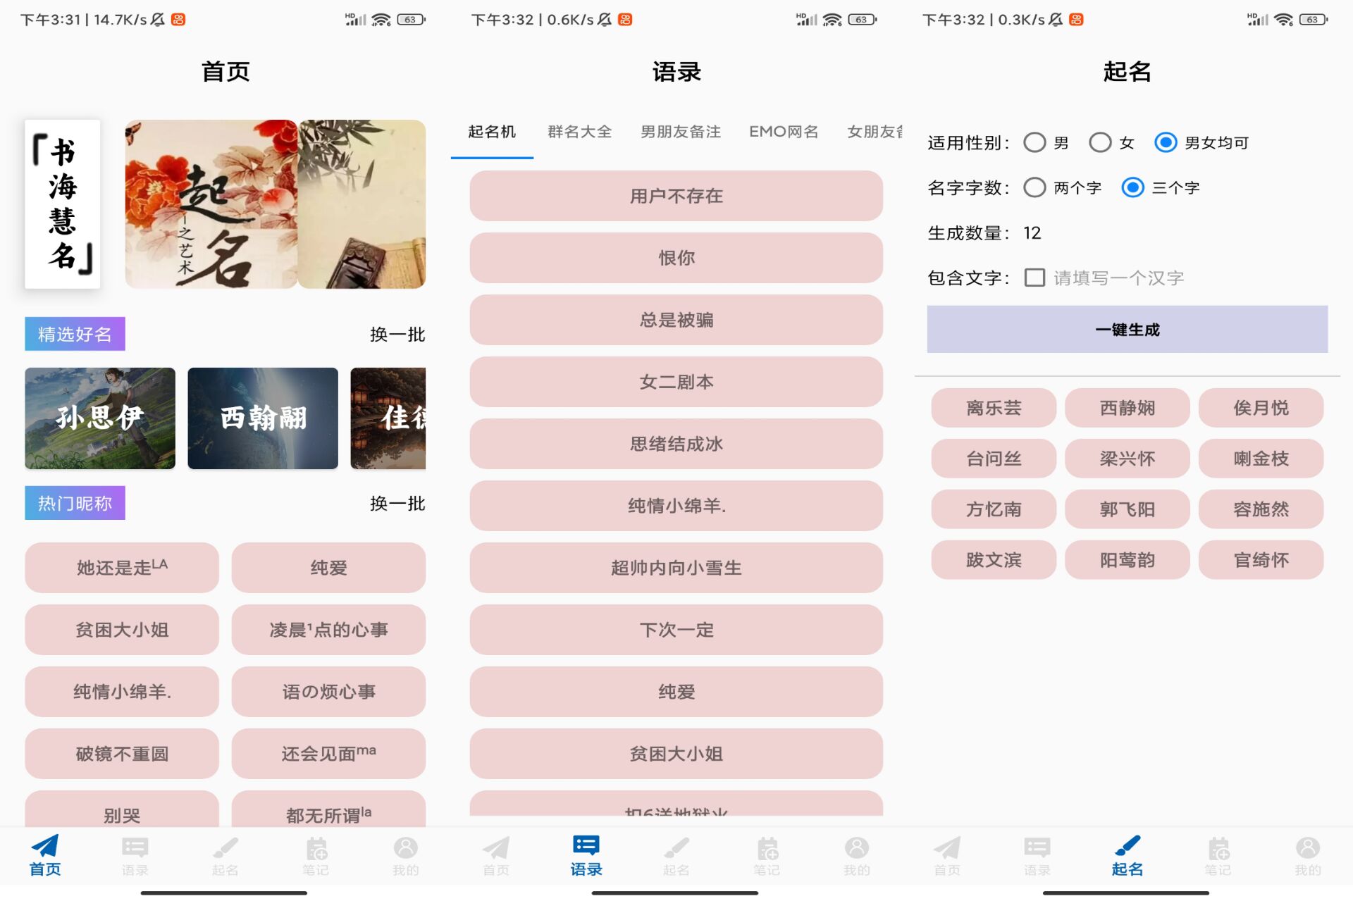Screen dimensions: 1353x901
Task: Tap 换一批 next to 精选好名
Action: click(397, 335)
